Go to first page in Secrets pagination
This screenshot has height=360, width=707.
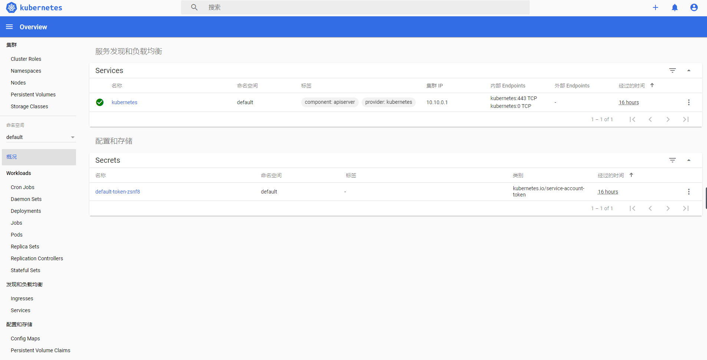point(632,208)
